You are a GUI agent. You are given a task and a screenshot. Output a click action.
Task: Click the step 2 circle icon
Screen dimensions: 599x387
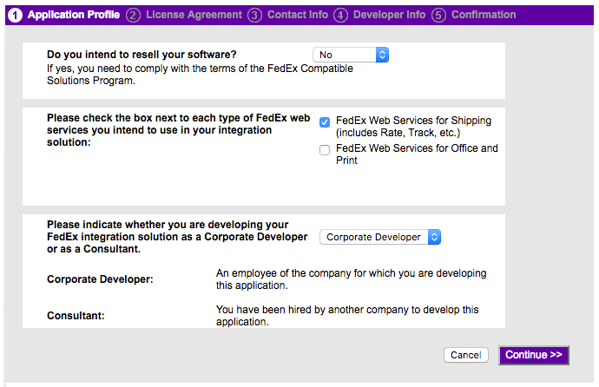pos(133,16)
